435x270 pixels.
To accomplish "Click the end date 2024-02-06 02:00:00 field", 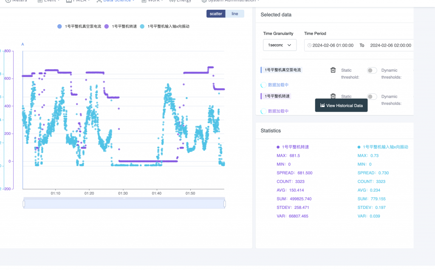I will pyautogui.click(x=390, y=45).
